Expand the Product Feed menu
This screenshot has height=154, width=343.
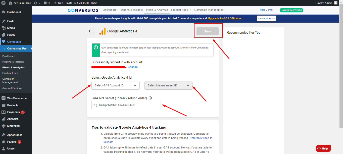(x=181, y=10)
